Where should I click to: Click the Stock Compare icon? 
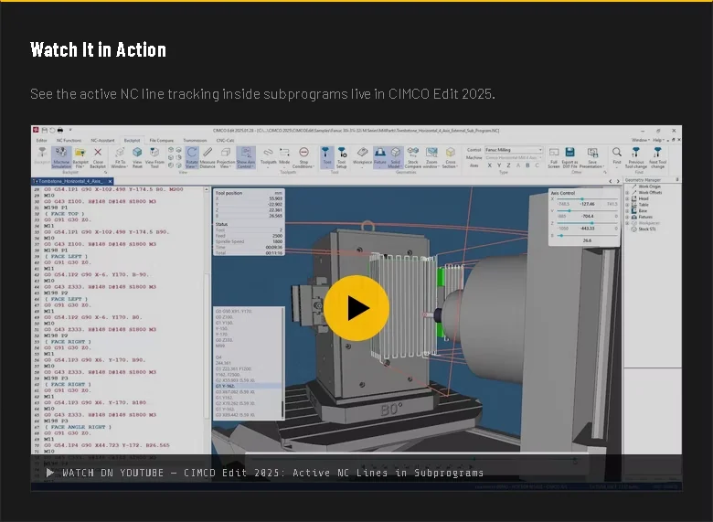[x=413, y=157]
